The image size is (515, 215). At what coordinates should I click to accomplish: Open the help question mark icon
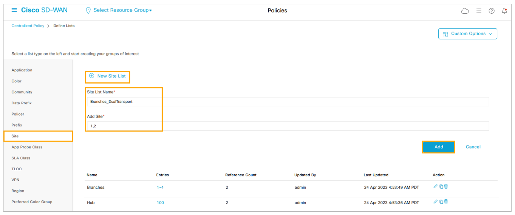pyautogui.click(x=492, y=11)
